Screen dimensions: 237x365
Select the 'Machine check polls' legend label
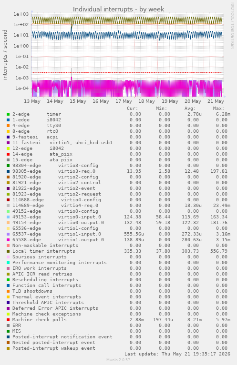(40, 320)
